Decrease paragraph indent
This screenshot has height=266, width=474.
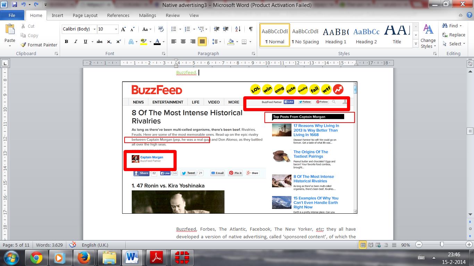217,29
